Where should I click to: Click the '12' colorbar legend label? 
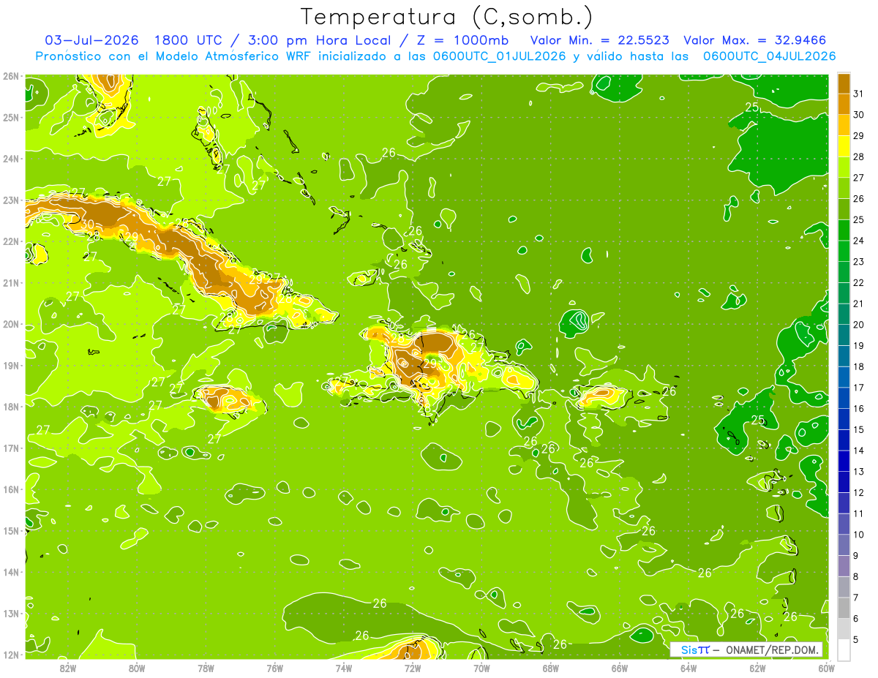coord(858,493)
